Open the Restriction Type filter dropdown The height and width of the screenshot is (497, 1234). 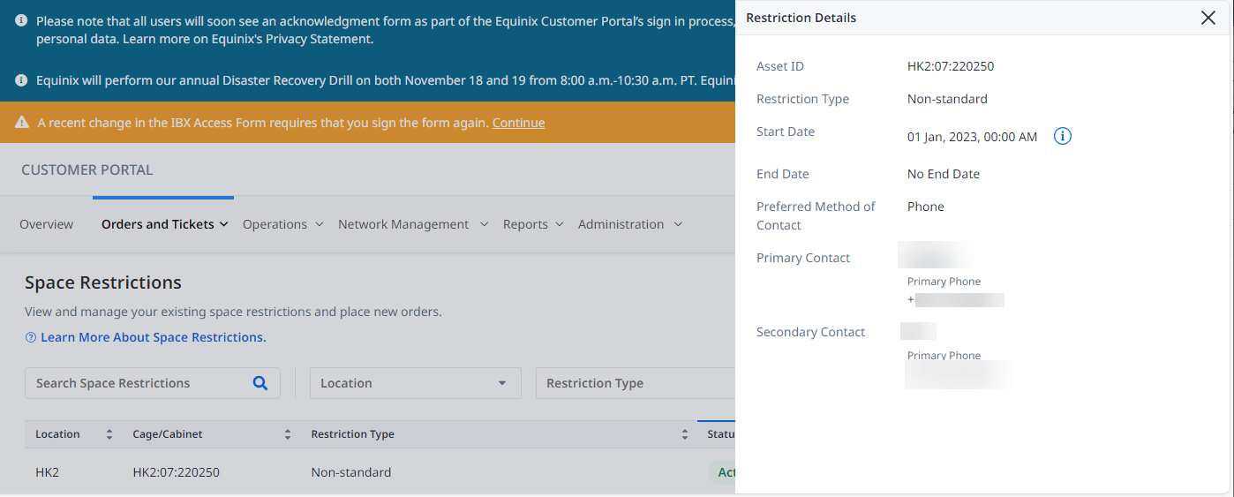[x=636, y=383]
